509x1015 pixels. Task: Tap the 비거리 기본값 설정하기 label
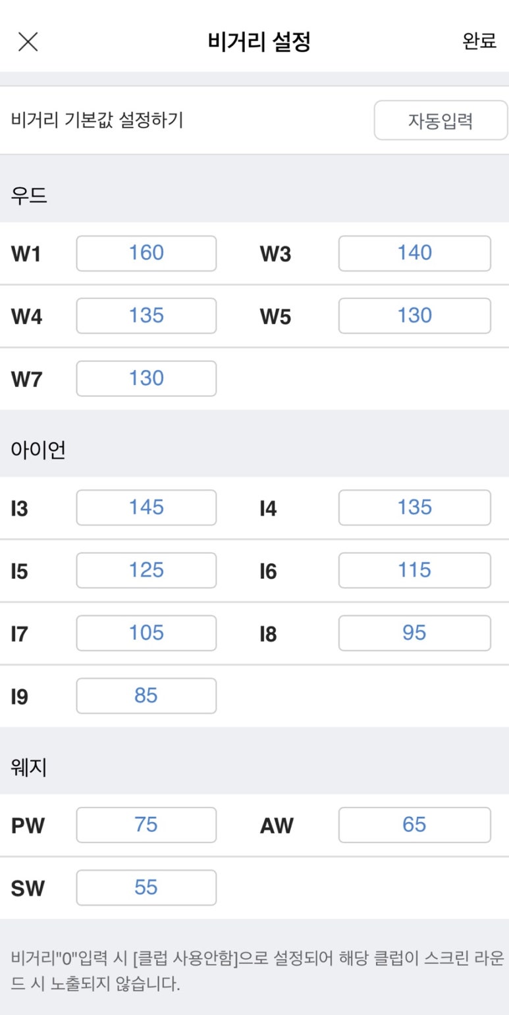click(97, 120)
